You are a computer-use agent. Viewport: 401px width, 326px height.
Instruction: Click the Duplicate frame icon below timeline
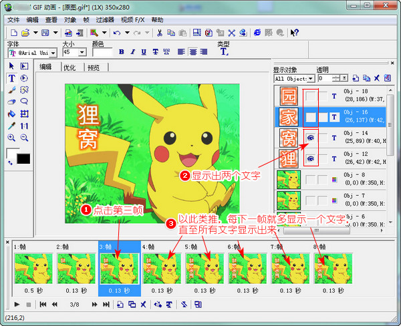pos(132,305)
